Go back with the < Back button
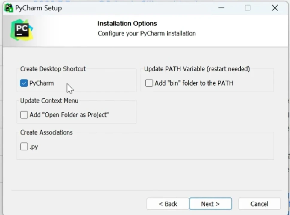290x215 pixels. [x=168, y=204]
